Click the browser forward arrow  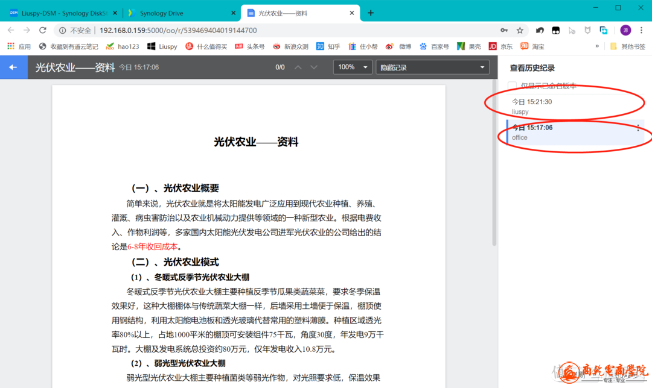27,30
